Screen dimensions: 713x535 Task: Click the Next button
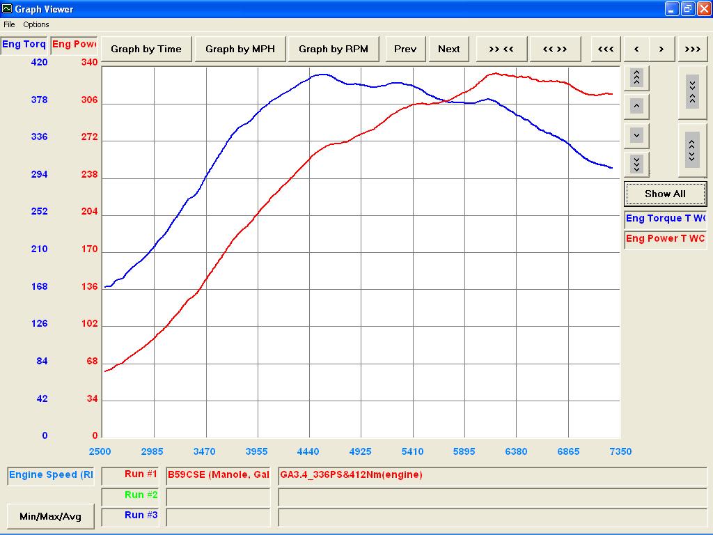coord(449,49)
